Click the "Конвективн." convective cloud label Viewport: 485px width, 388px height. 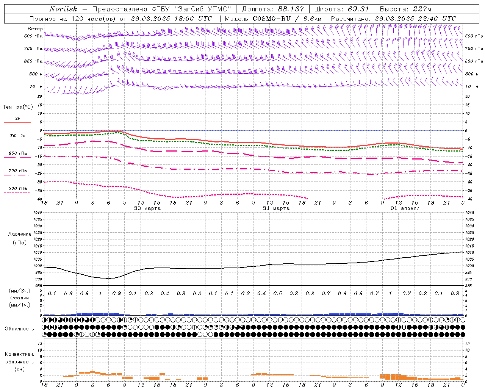click(20, 354)
